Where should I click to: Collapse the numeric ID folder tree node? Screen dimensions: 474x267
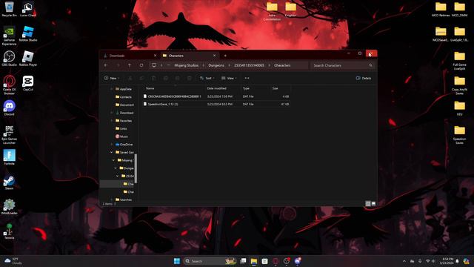(118, 176)
